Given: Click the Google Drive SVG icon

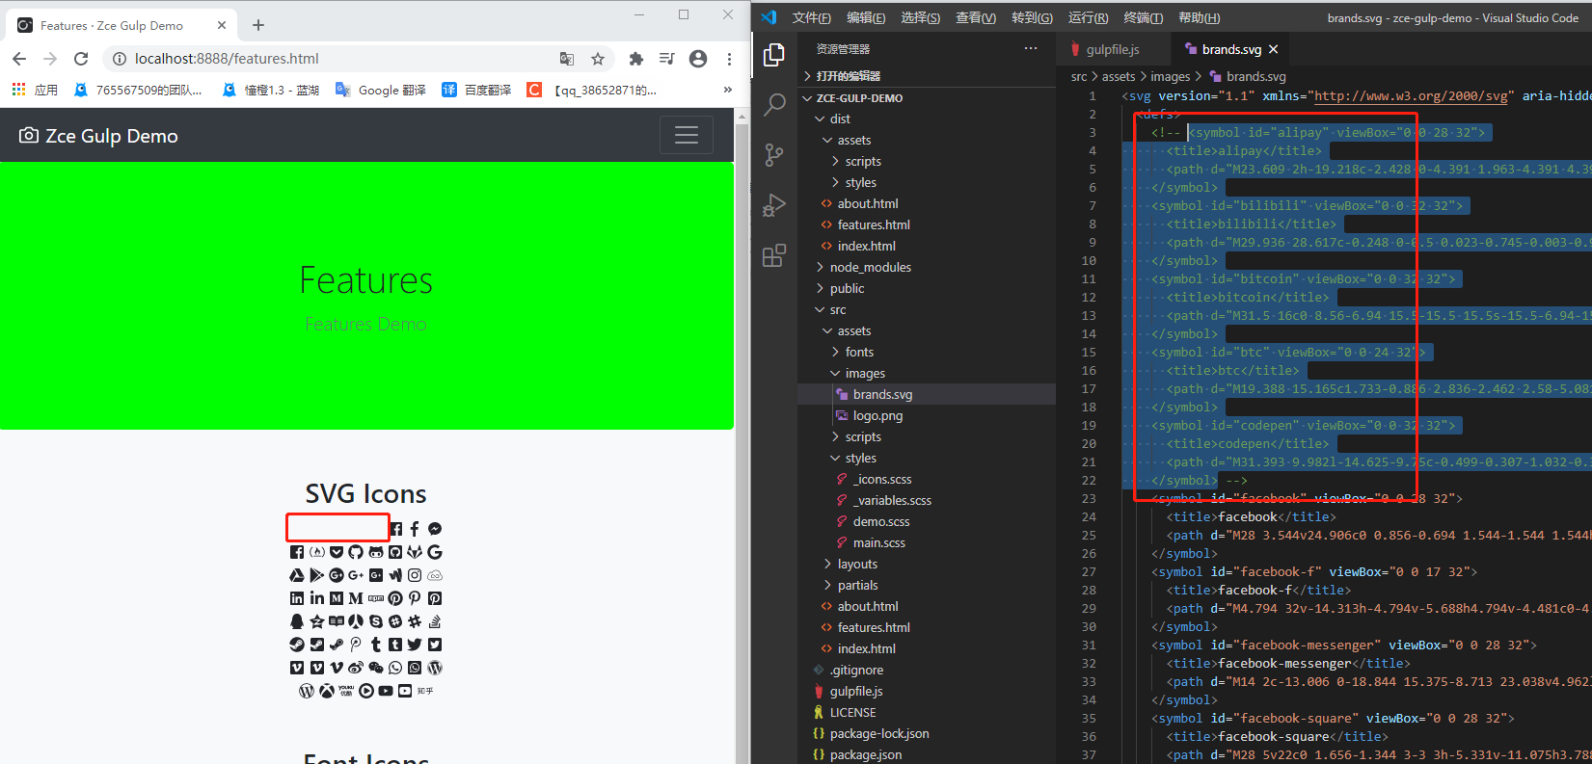Looking at the screenshot, I should click(297, 575).
